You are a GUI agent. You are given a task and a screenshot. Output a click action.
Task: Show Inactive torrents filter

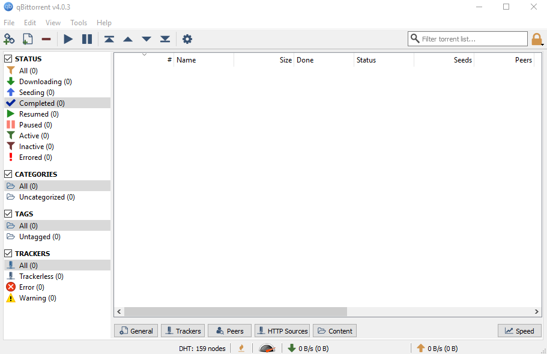click(57, 147)
